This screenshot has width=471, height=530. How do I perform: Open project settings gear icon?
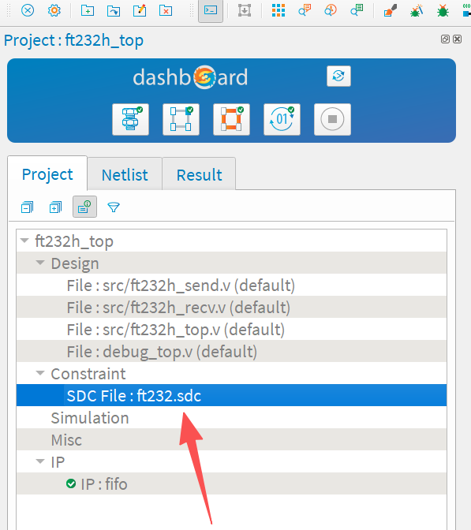54,10
